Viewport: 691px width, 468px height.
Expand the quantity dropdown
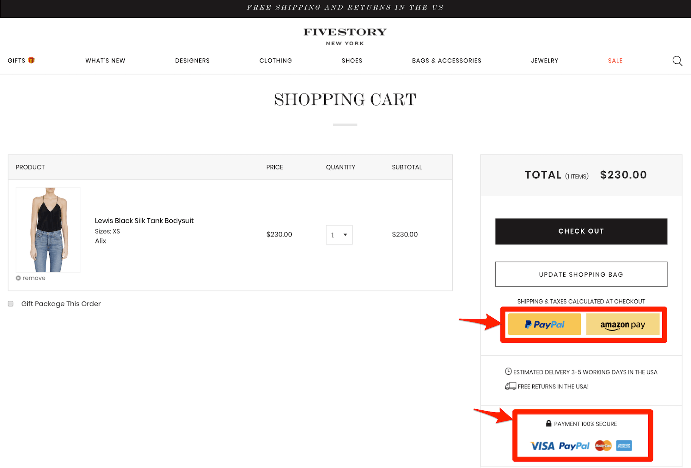tap(339, 235)
